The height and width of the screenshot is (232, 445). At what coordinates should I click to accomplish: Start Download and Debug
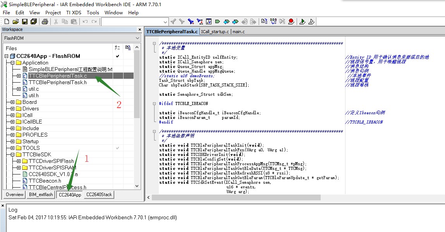(x=302, y=22)
